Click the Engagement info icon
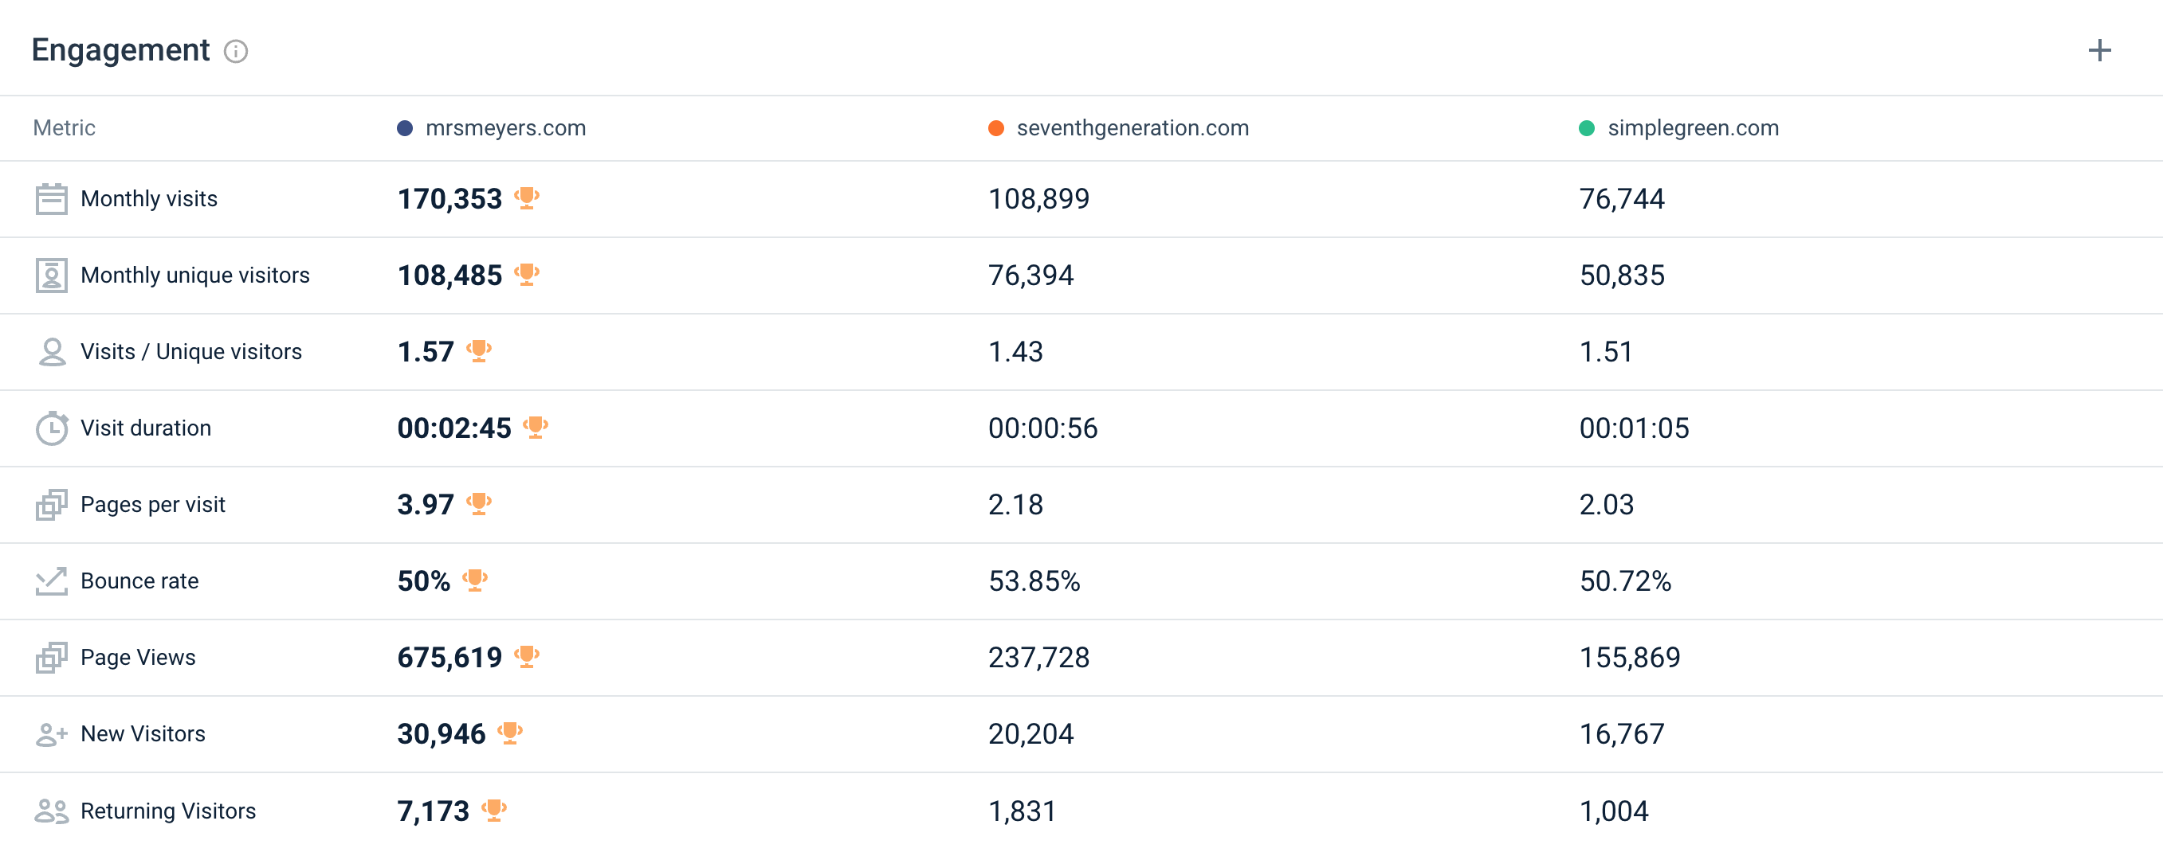Screen dimensions: 2163x852 (x=236, y=51)
